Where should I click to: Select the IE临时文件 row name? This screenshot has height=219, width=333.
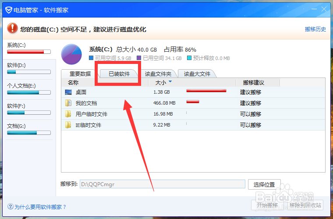89,125
